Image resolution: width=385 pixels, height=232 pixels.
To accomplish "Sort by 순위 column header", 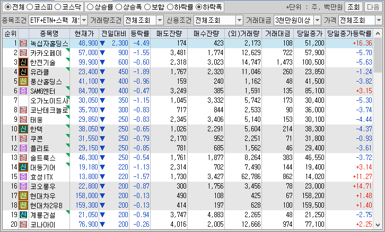I will pos(10,33).
